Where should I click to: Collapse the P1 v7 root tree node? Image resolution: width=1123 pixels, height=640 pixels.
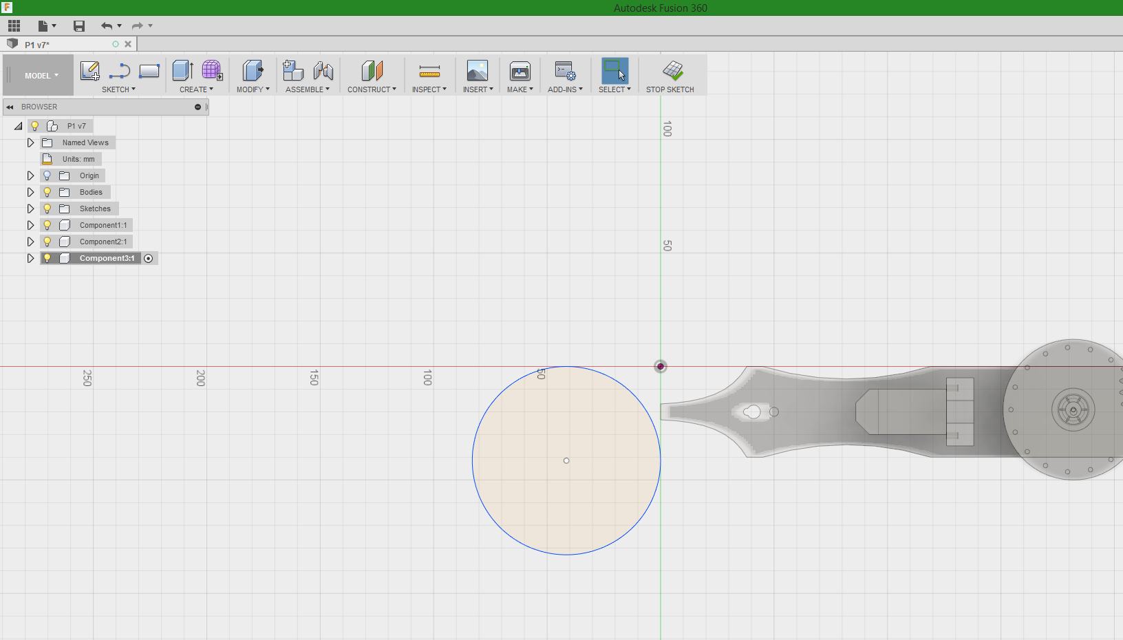(x=18, y=126)
